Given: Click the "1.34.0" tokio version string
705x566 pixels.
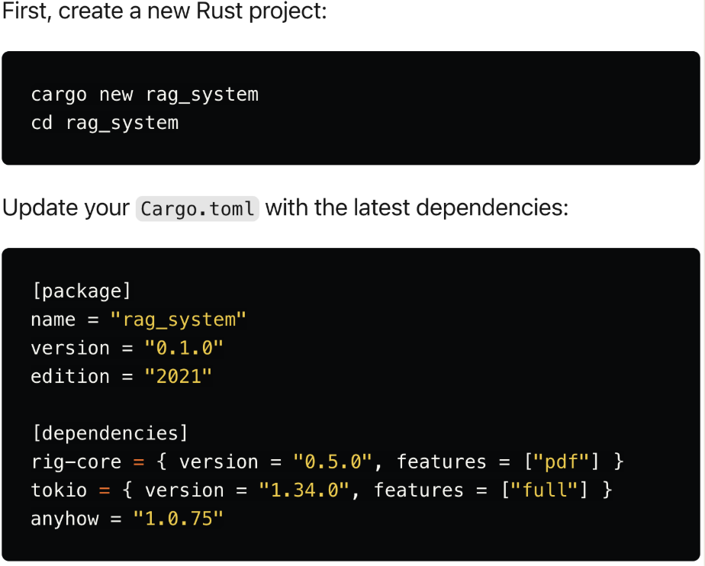Looking at the screenshot, I should pyautogui.click(x=304, y=490).
